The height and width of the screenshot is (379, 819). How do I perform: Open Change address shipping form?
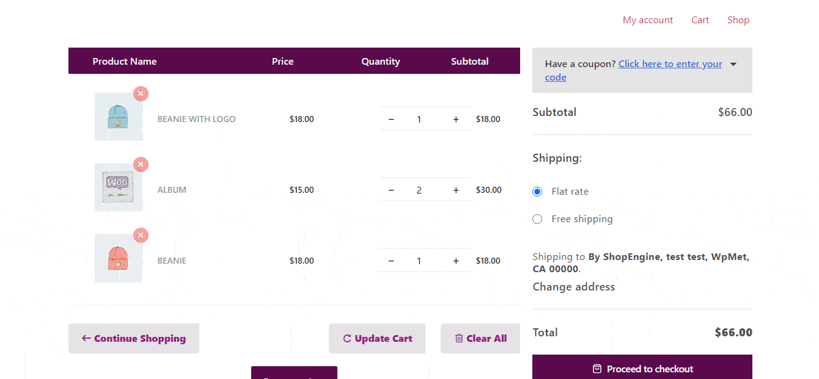[573, 287]
